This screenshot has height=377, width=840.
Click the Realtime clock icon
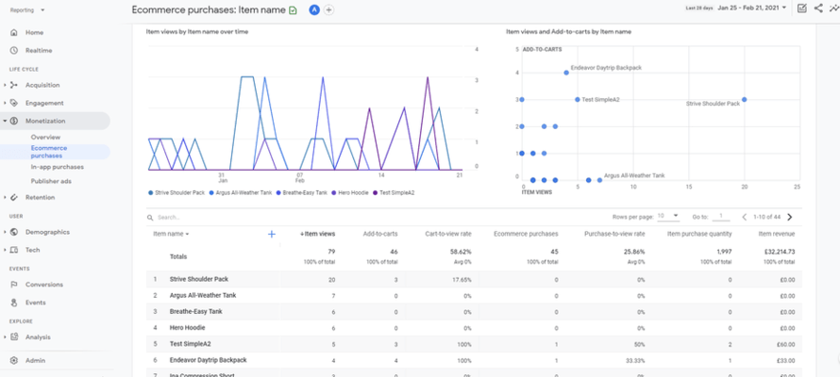pos(14,50)
